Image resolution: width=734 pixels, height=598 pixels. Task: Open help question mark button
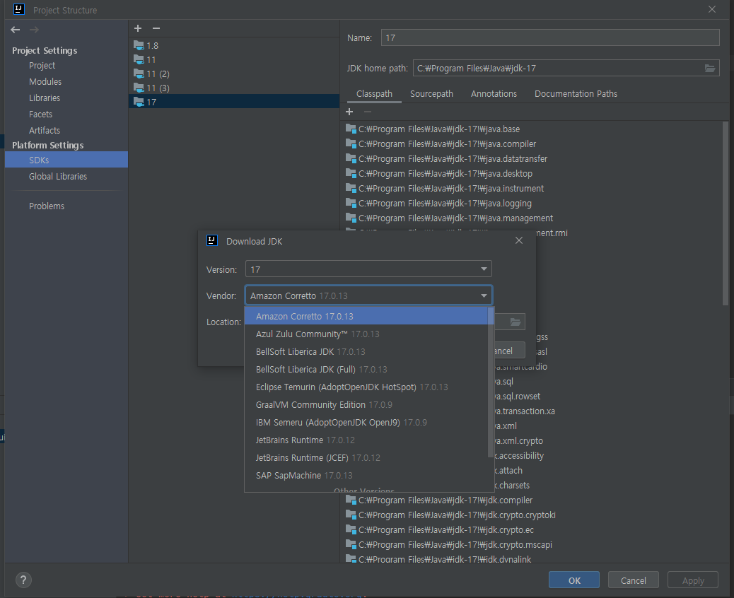[23, 580]
